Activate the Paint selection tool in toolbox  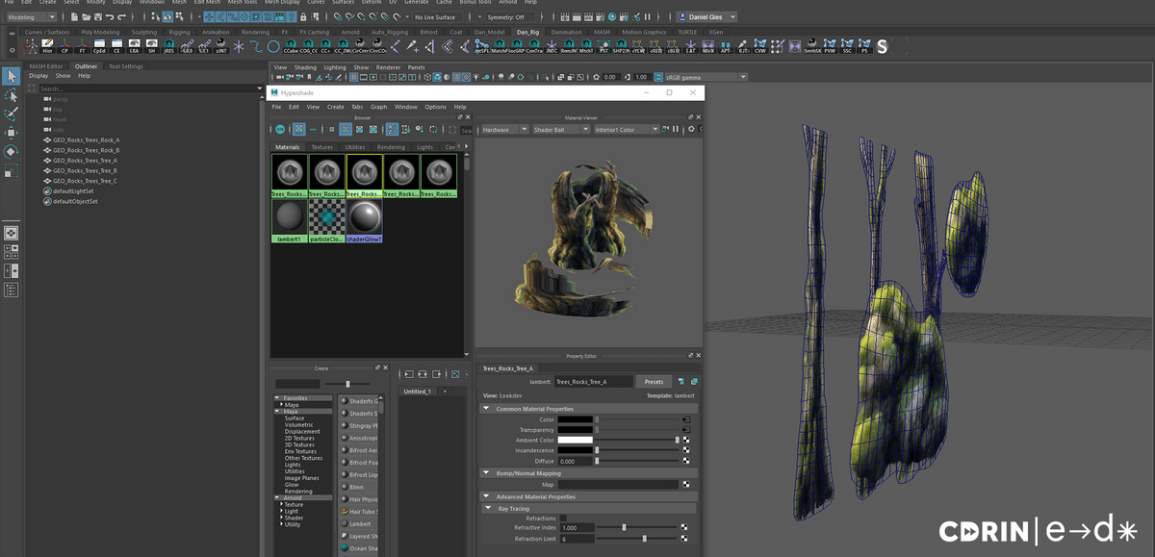tap(11, 114)
